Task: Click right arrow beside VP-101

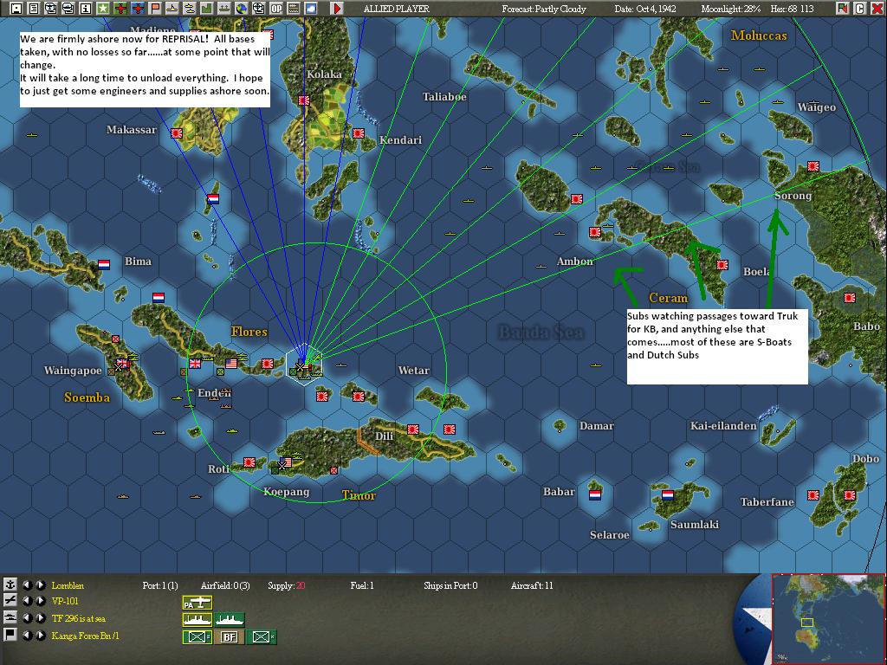Action: click(41, 601)
